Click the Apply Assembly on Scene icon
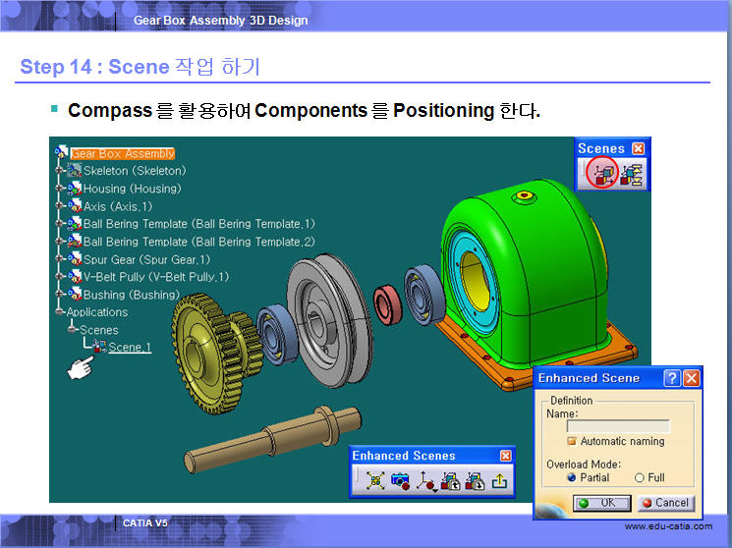The height and width of the screenshot is (548, 732). 475,480
